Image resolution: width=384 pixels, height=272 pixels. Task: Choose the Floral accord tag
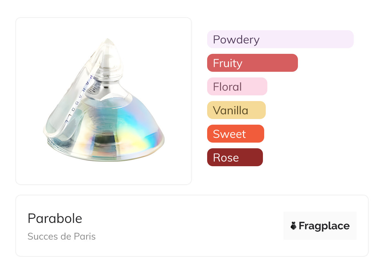[237, 87]
